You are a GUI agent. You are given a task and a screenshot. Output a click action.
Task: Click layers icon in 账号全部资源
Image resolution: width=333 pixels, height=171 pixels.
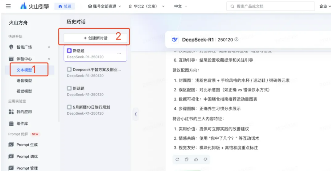click(90, 6)
